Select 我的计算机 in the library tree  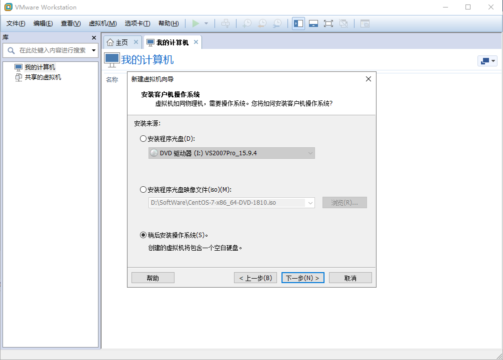coord(40,67)
